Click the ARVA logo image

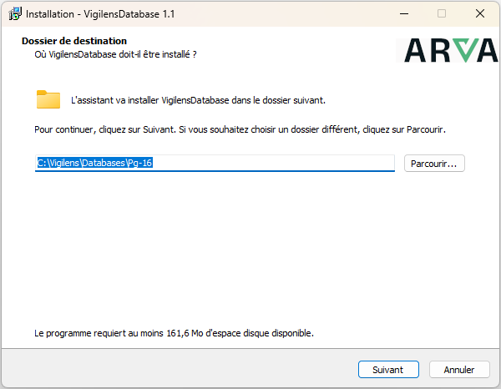click(448, 50)
